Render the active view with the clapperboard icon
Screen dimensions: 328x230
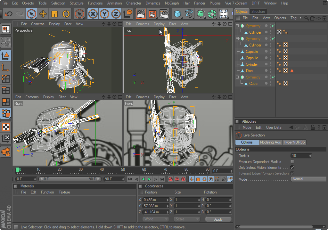point(141,14)
